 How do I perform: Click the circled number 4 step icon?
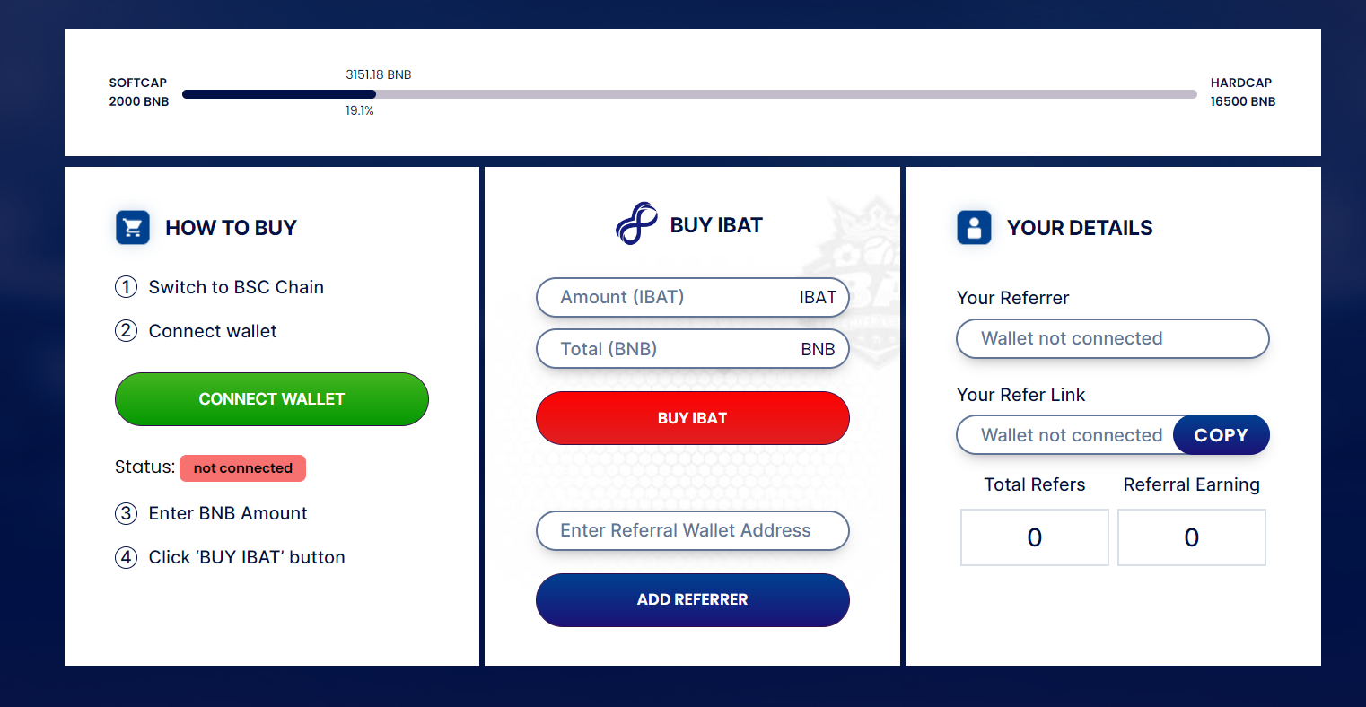(x=126, y=557)
